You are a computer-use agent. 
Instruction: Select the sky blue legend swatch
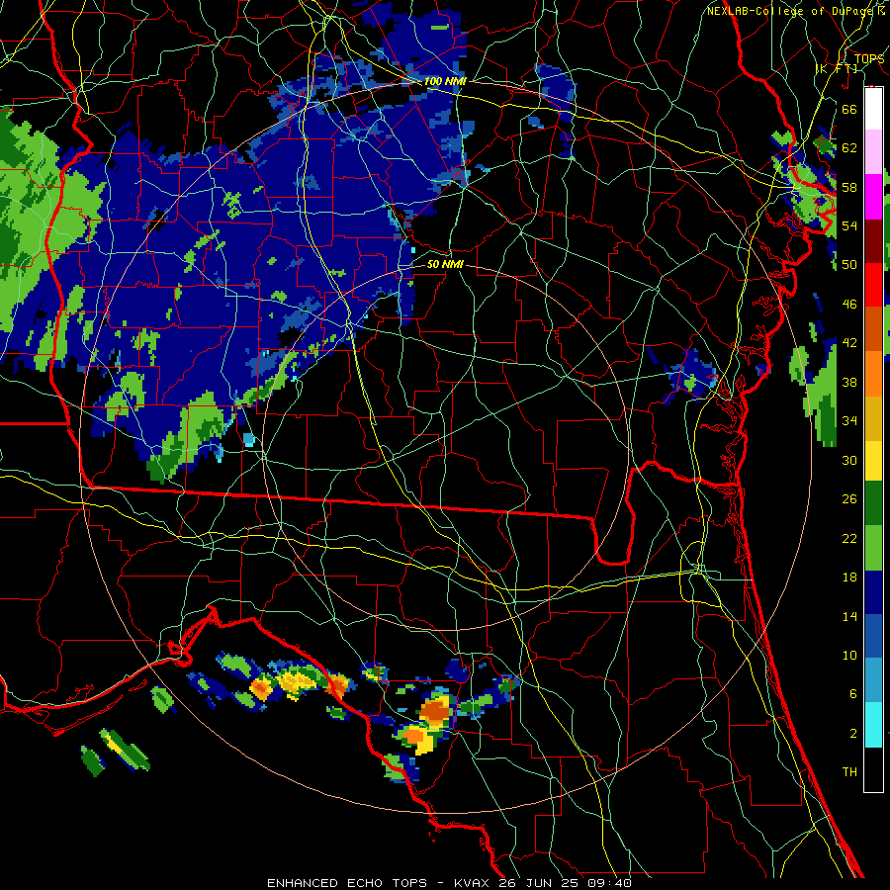pyautogui.click(x=873, y=680)
